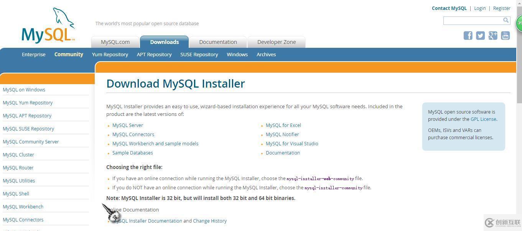Open MySQL APT Repository sidebar link
Viewport: 522px width, 231px height.
tap(27, 115)
